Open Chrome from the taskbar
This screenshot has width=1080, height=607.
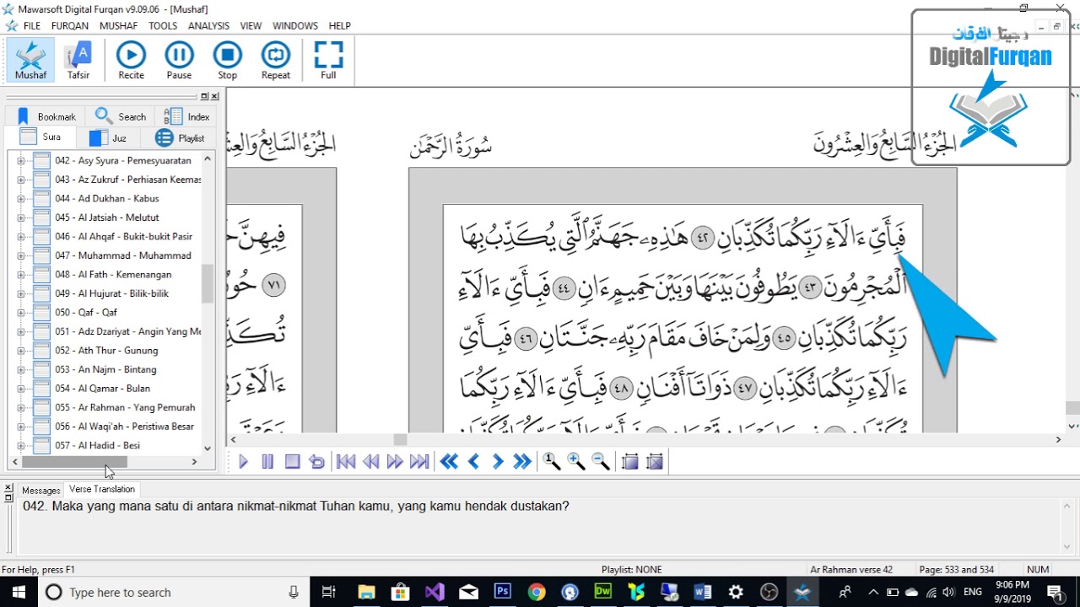[x=537, y=592]
